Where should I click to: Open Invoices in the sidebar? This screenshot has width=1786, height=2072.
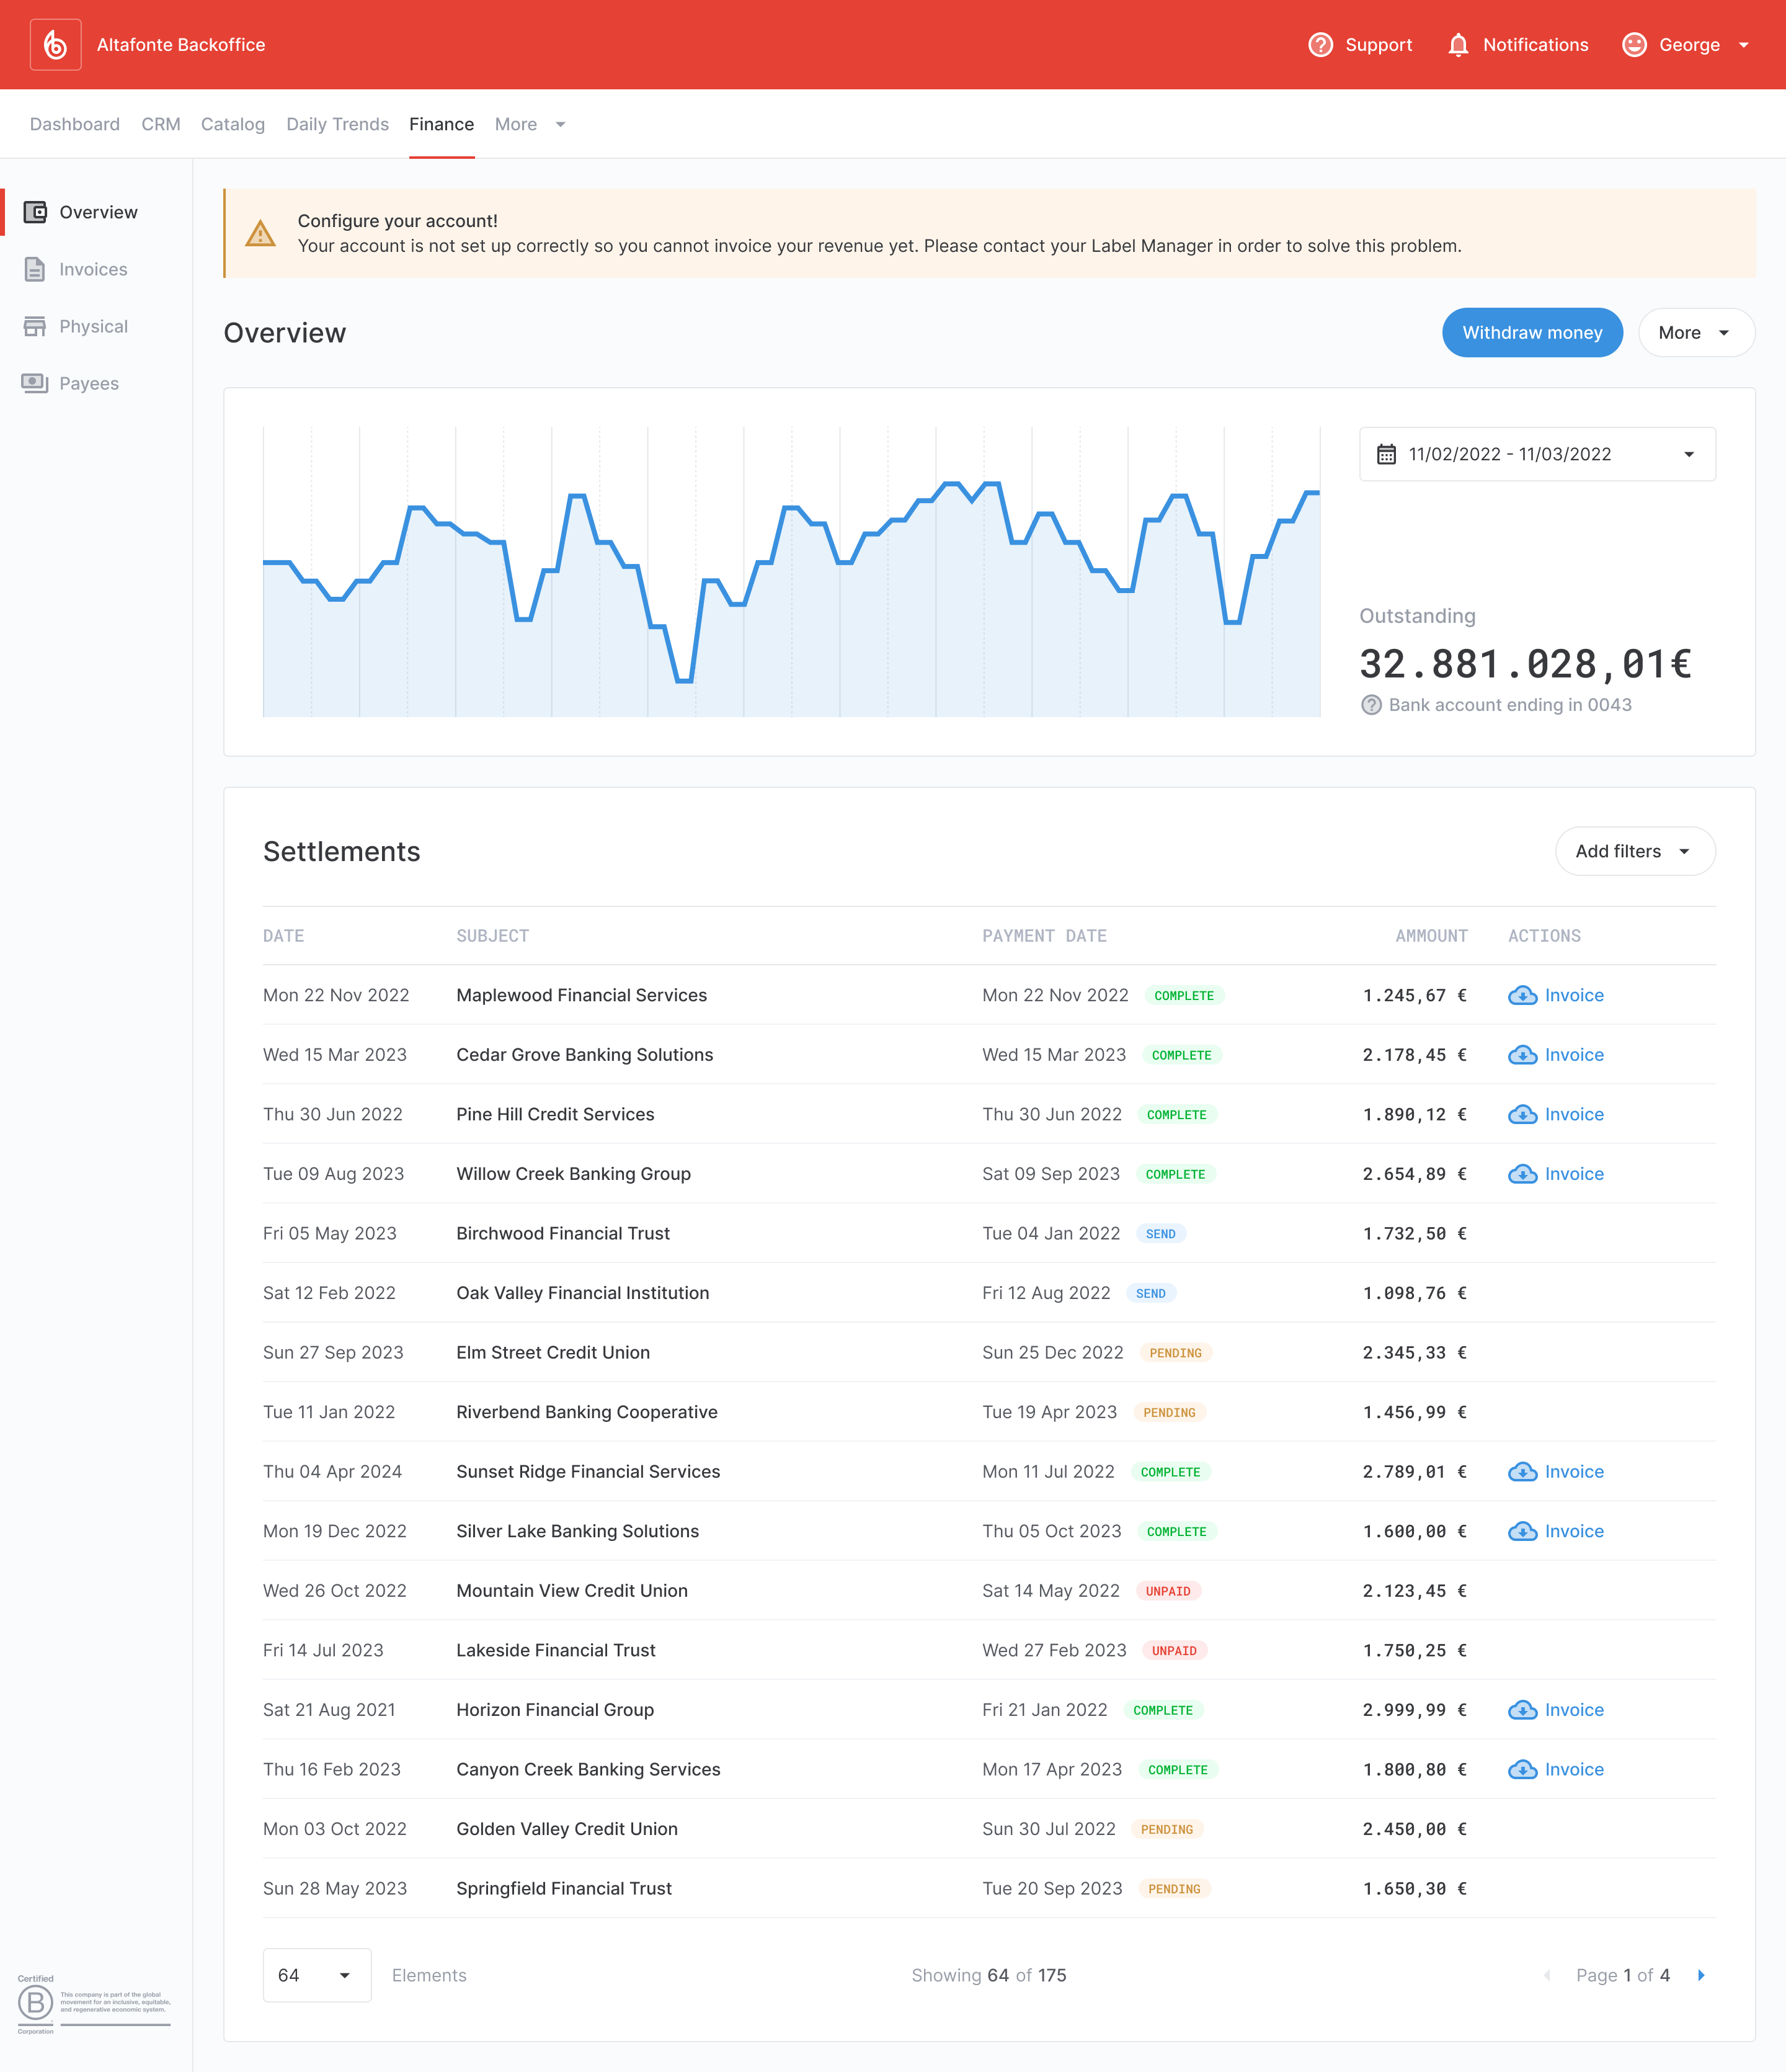92,269
